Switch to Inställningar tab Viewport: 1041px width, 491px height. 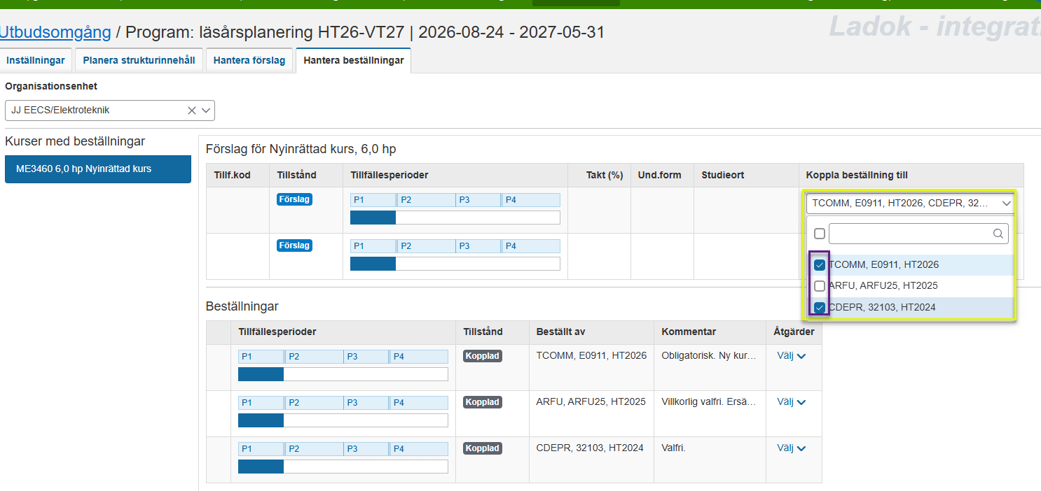click(36, 61)
